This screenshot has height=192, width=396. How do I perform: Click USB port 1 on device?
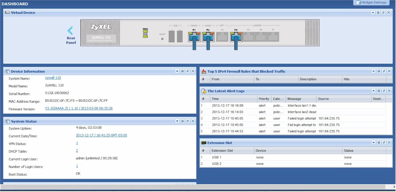[171, 37]
